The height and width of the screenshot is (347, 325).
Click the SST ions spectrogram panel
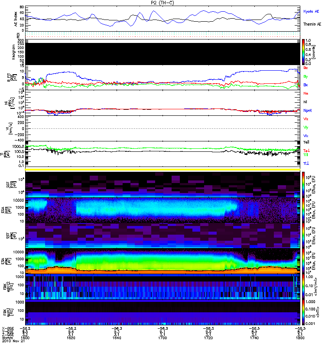pos(163,185)
